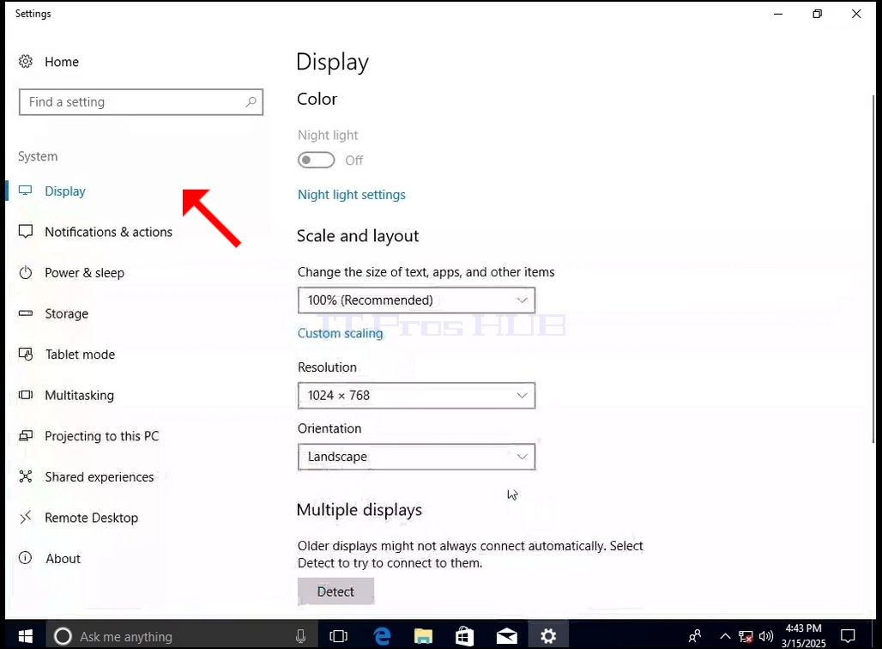Click the Ask me anything search box
This screenshot has width=882, height=649.
pos(182,636)
